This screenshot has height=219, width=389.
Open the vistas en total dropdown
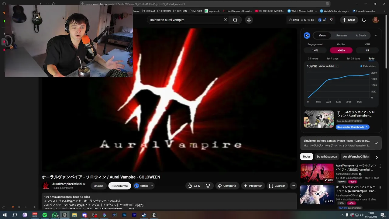point(328,66)
